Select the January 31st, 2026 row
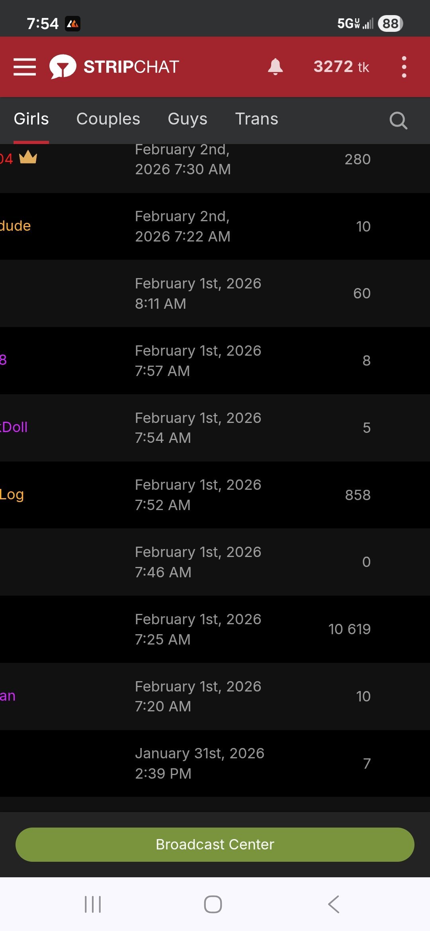The height and width of the screenshot is (931, 430). (x=215, y=763)
